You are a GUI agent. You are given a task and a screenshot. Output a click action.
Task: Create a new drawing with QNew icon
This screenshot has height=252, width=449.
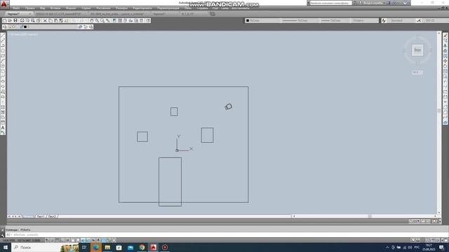pyautogui.click(x=5, y=20)
